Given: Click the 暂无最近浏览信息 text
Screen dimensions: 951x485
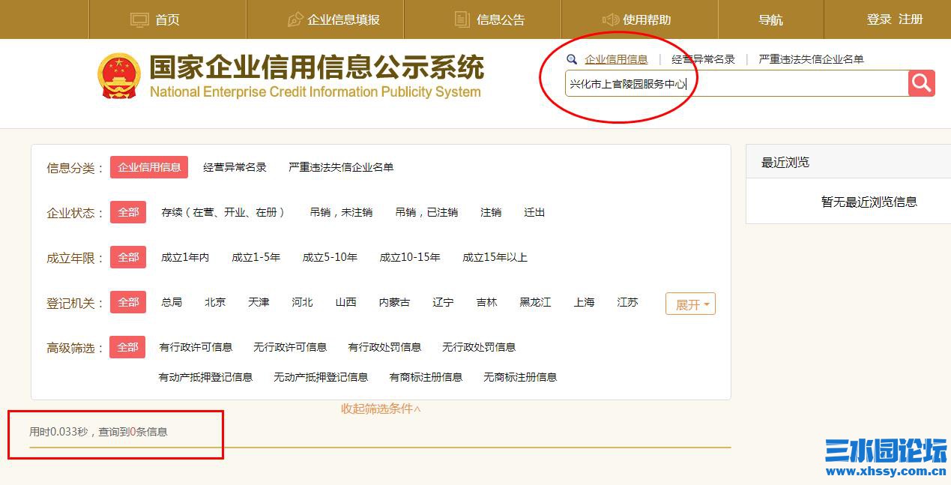Looking at the screenshot, I should pos(869,202).
